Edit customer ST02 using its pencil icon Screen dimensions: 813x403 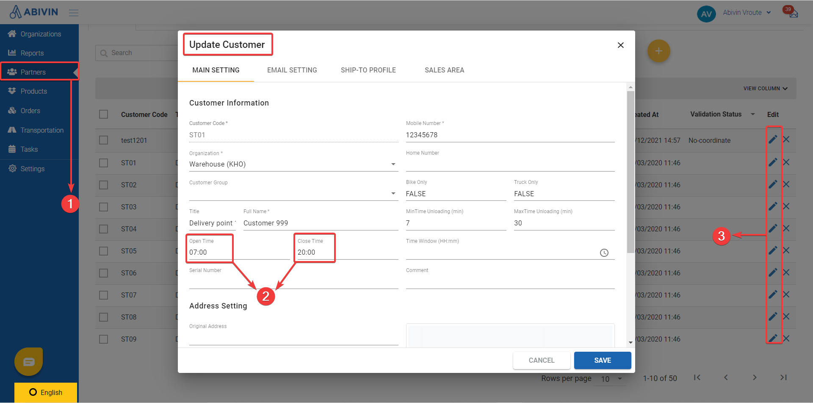(773, 184)
